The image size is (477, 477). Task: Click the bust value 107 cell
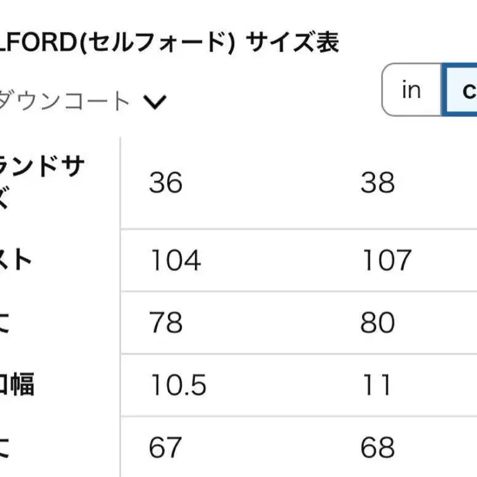386,261
